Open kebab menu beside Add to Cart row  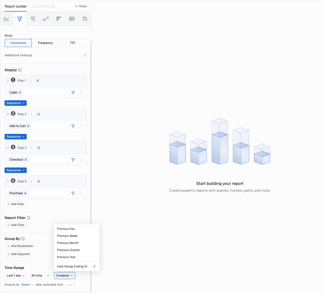81,126
